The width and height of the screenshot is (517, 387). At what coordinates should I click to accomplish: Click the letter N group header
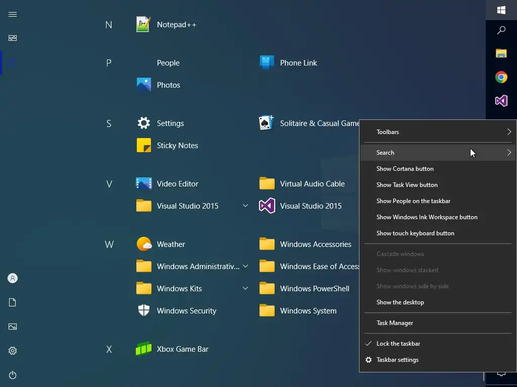click(109, 25)
